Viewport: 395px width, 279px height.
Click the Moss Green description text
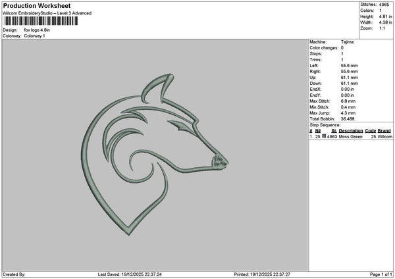(350, 137)
